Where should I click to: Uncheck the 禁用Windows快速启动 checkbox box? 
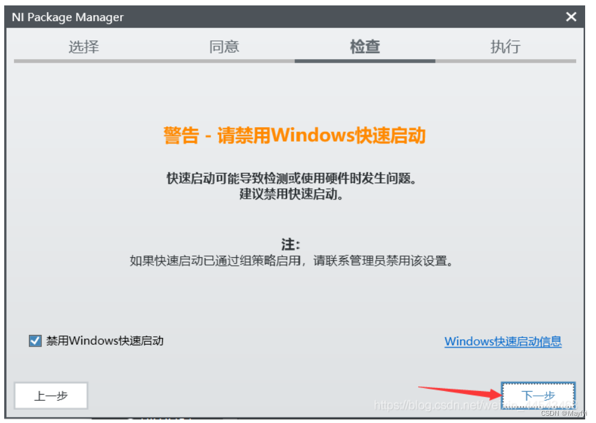click(36, 340)
